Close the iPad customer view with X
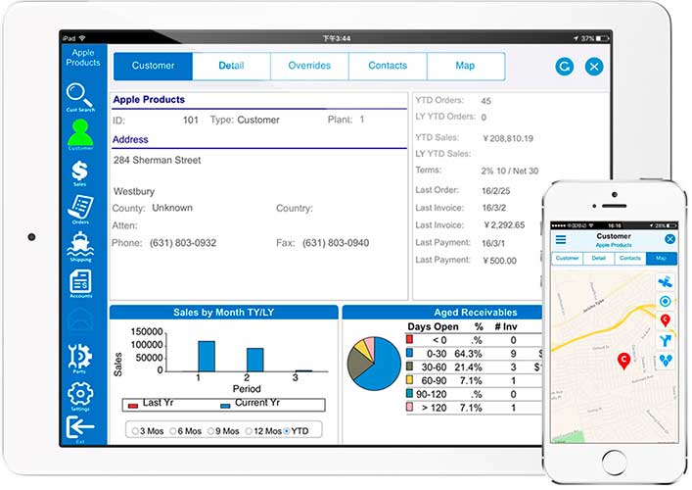Image resolution: width=692 pixels, height=490 pixels. tap(594, 67)
